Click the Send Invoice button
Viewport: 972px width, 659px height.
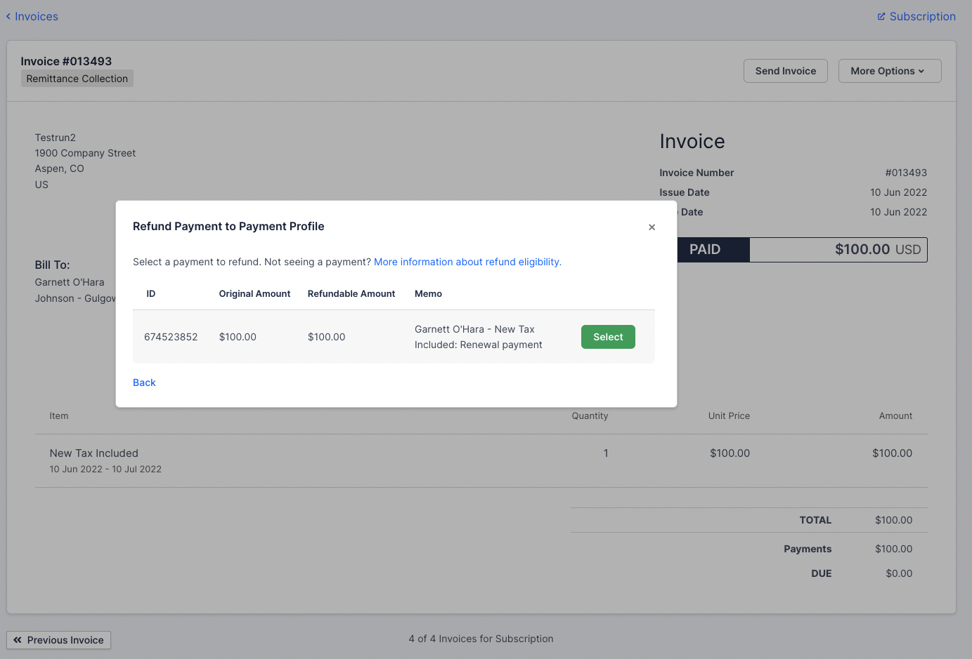click(785, 71)
